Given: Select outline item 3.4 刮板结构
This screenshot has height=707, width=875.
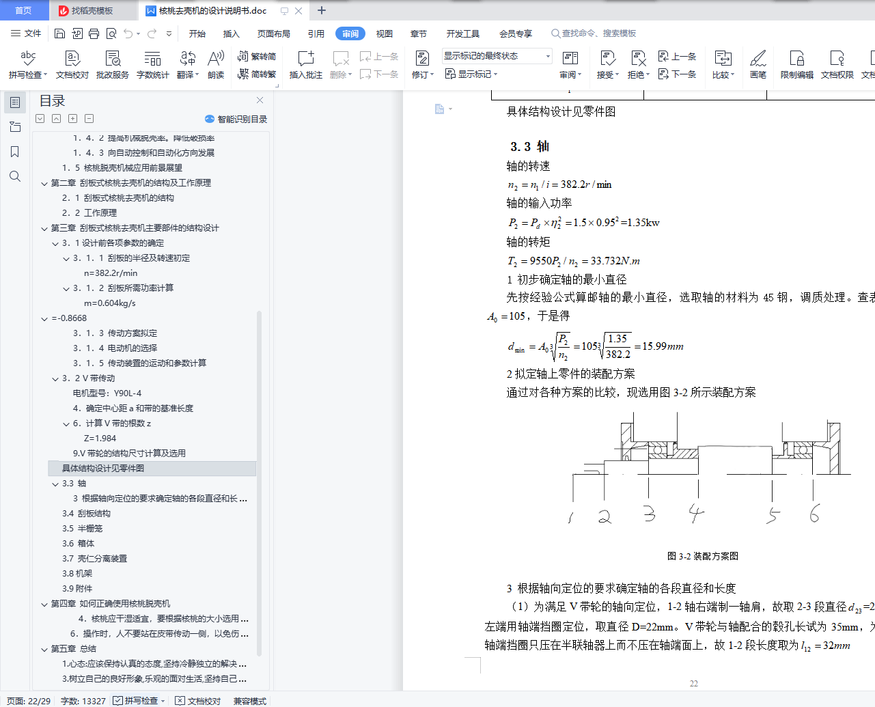Looking at the screenshot, I should click(x=86, y=514).
